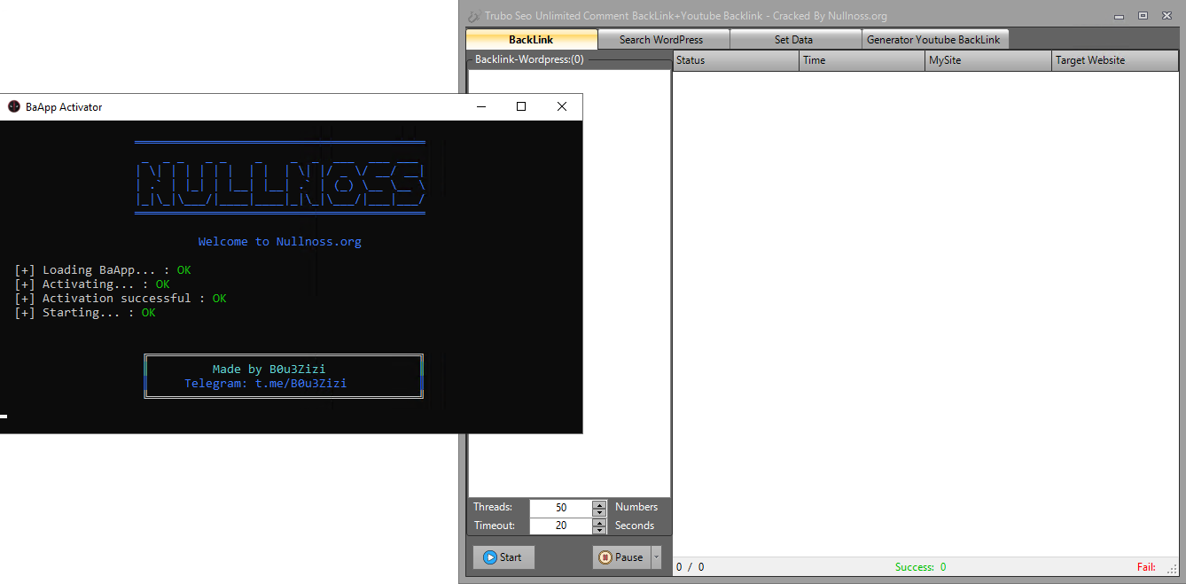Click the Activation successful line
1186x584 pixels.
tap(121, 299)
